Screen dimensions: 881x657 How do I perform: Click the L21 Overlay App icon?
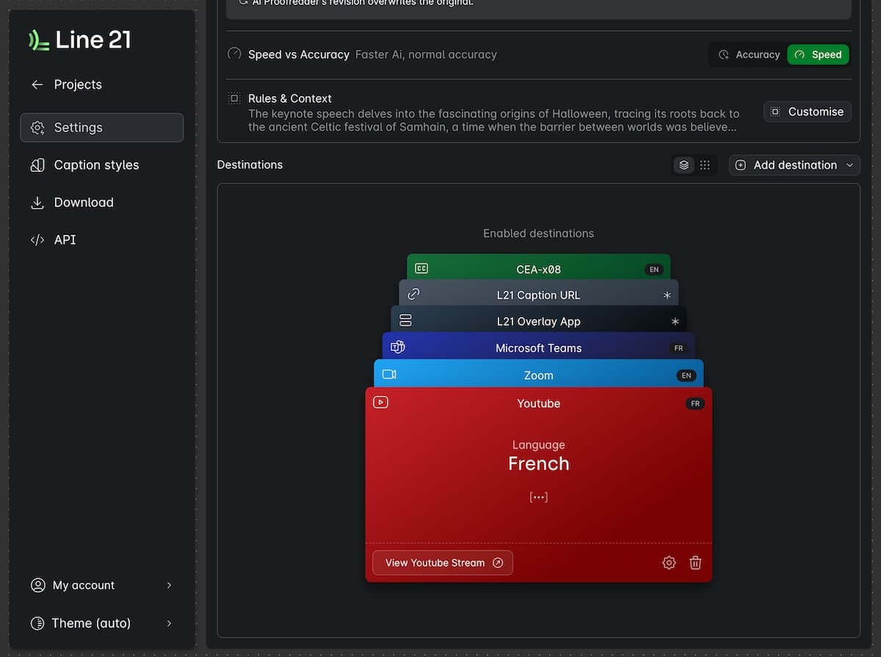coord(405,321)
